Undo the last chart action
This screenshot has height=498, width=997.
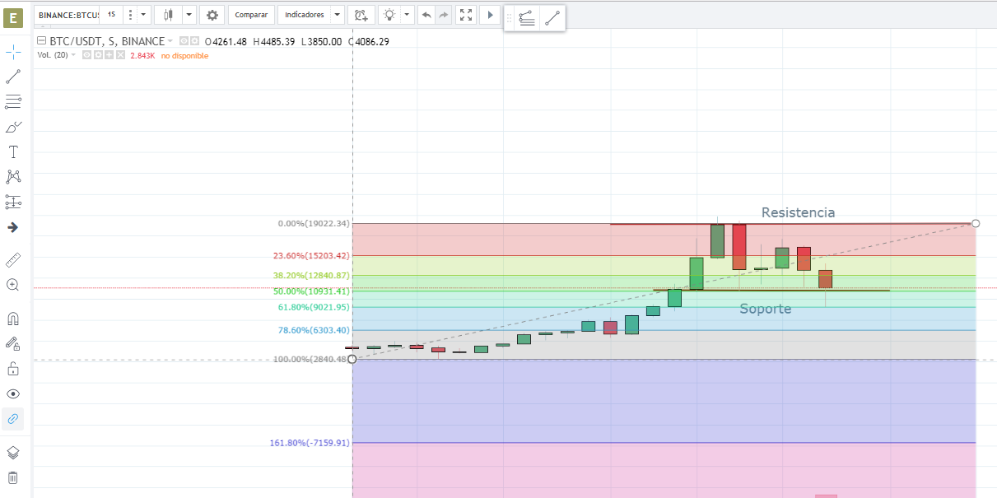pyautogui.click(x=426, y=15)
